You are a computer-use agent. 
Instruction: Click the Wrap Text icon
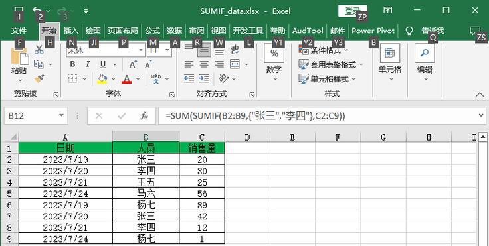235,50
